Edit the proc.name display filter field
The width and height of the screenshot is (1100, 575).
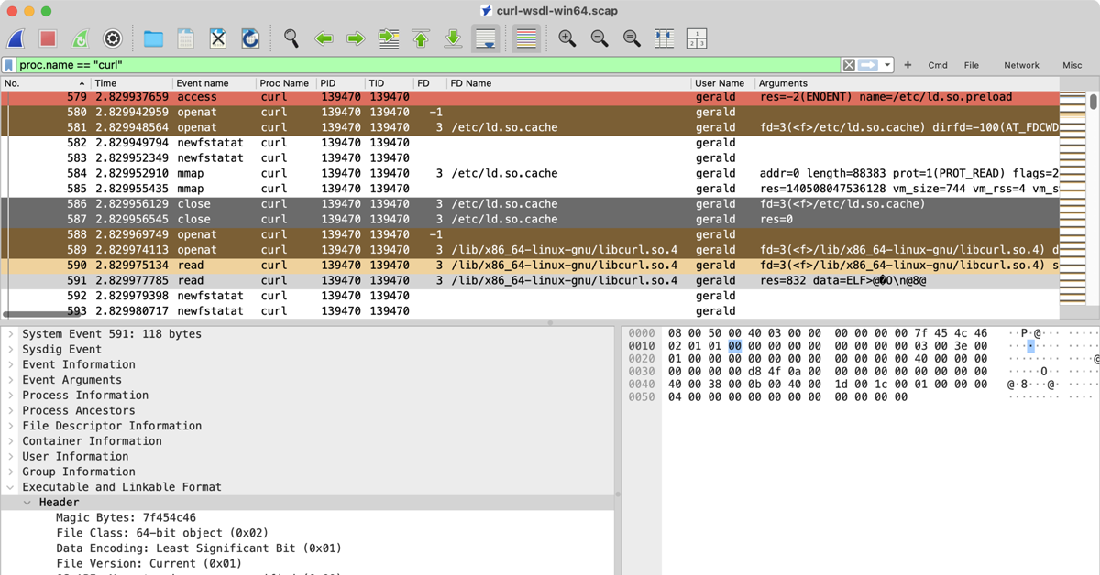point(429,65)
